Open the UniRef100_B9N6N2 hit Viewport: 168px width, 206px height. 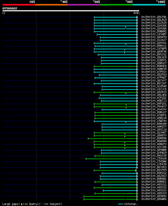coord(154,32)
